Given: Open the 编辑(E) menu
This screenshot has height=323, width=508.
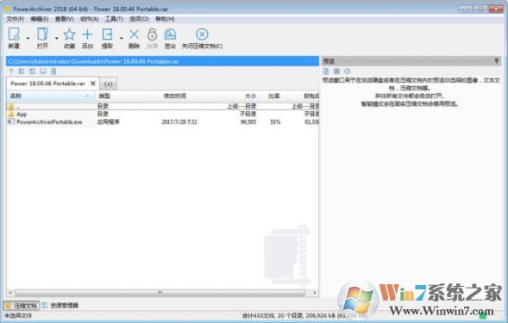Looking at the screenshot, I should 40,19.
